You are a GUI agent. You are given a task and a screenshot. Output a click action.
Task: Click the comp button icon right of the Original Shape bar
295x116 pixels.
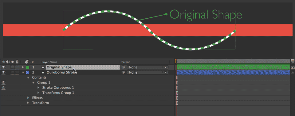tap(293, 68)
